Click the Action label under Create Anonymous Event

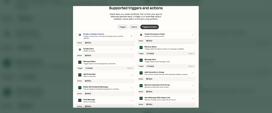(141, 41)
